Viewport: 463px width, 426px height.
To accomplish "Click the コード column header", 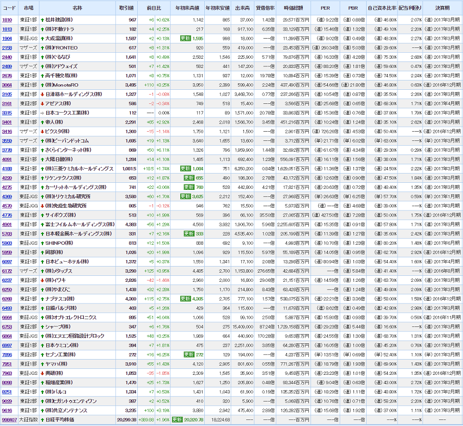I will [x=9, y=8].
